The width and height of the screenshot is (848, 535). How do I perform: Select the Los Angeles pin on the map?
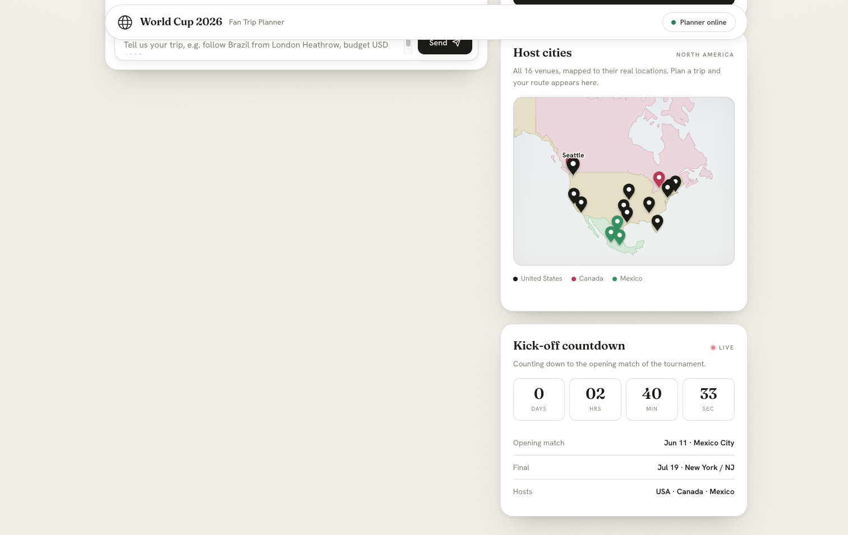coord(581,204)
